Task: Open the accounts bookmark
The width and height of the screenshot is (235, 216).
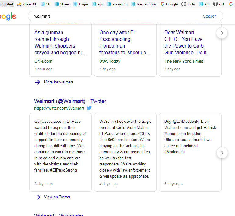Action: click(x=117, y=4)
